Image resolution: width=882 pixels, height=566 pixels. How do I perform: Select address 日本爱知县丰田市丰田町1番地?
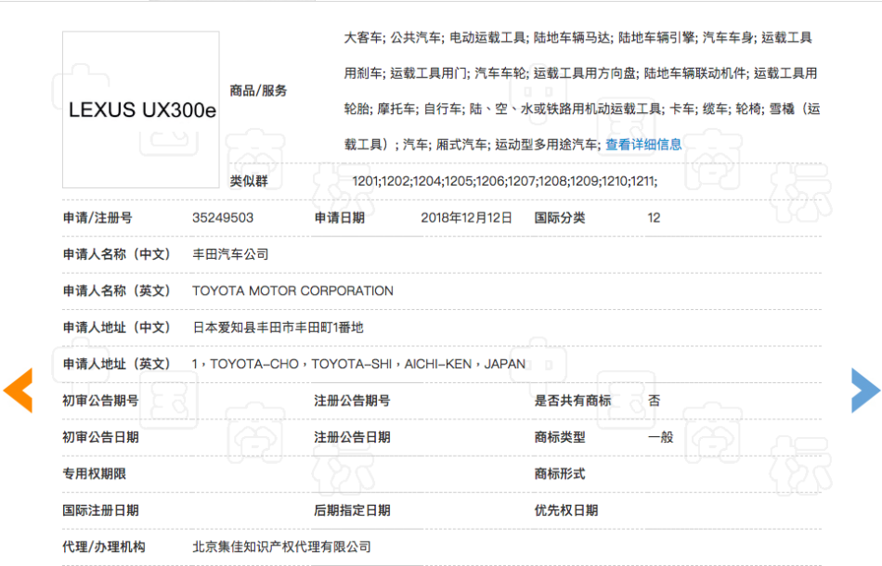click(x=278, y=328)
